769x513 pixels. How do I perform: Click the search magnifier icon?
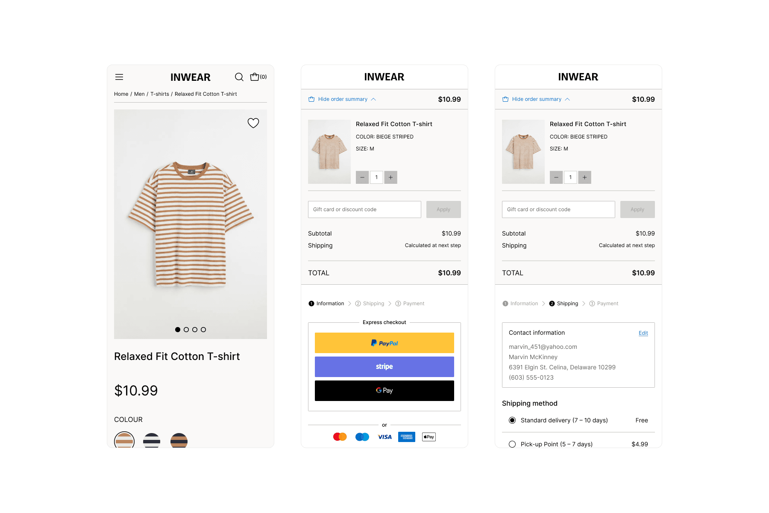pyautogui.click(x=239, y=77)
